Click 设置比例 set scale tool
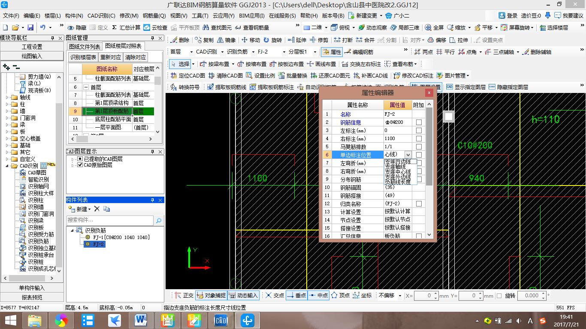The width and height of the screenshot is (586, 329). click(x=260, y=75)
